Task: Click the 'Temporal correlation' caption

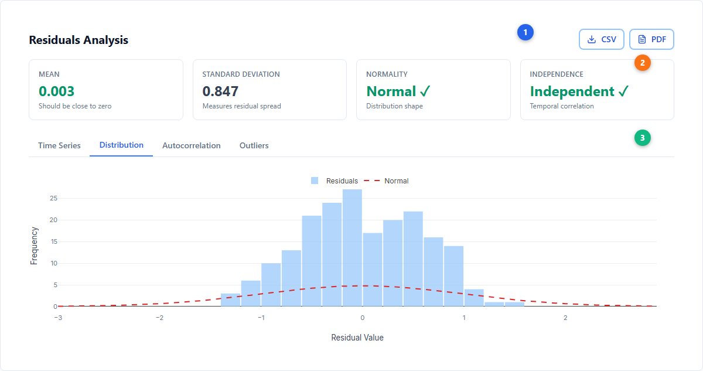Action: (x=562, y=106)
